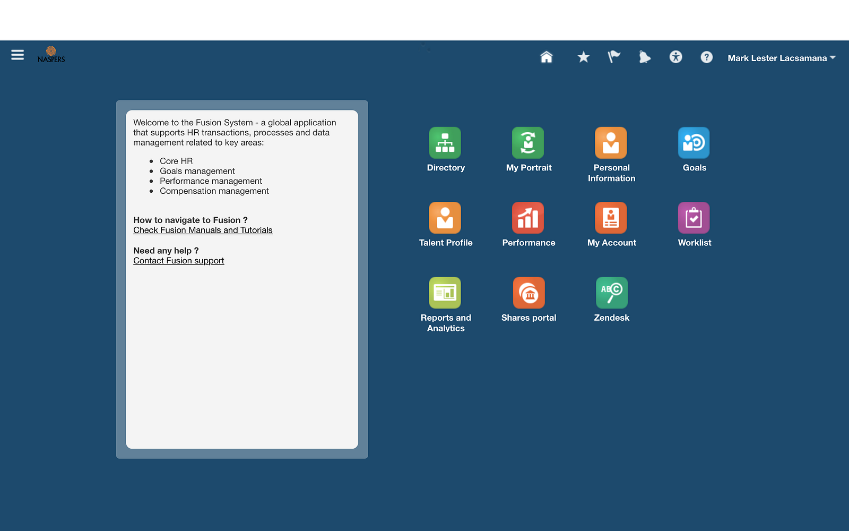Go to the Home page icon

pos(547,57)
